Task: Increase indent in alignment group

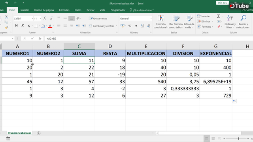Action: point(84,26)
